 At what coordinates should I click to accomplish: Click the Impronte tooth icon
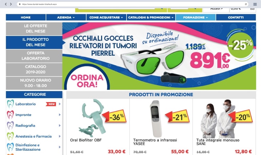tap(10, 115)
